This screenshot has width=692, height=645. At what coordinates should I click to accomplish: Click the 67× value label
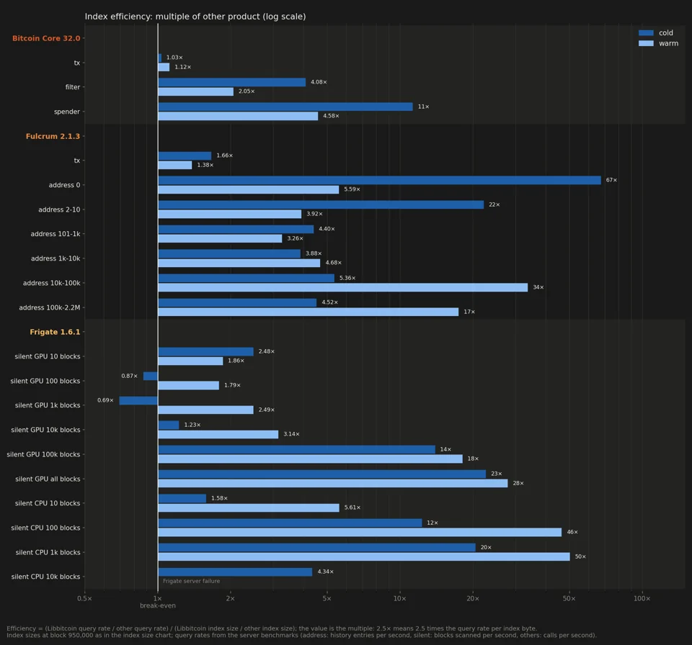coord(612,180)
